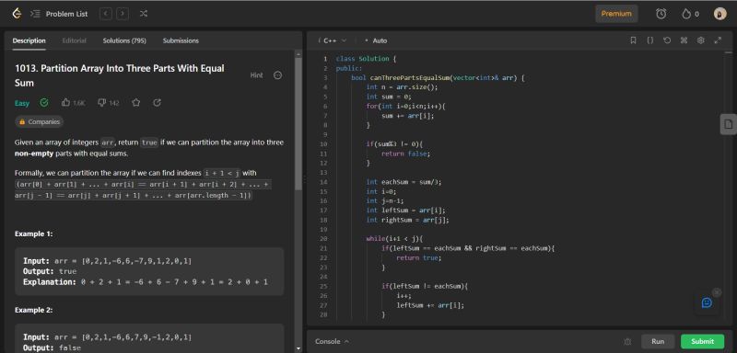Click the streak flame icon

point(686,14)
